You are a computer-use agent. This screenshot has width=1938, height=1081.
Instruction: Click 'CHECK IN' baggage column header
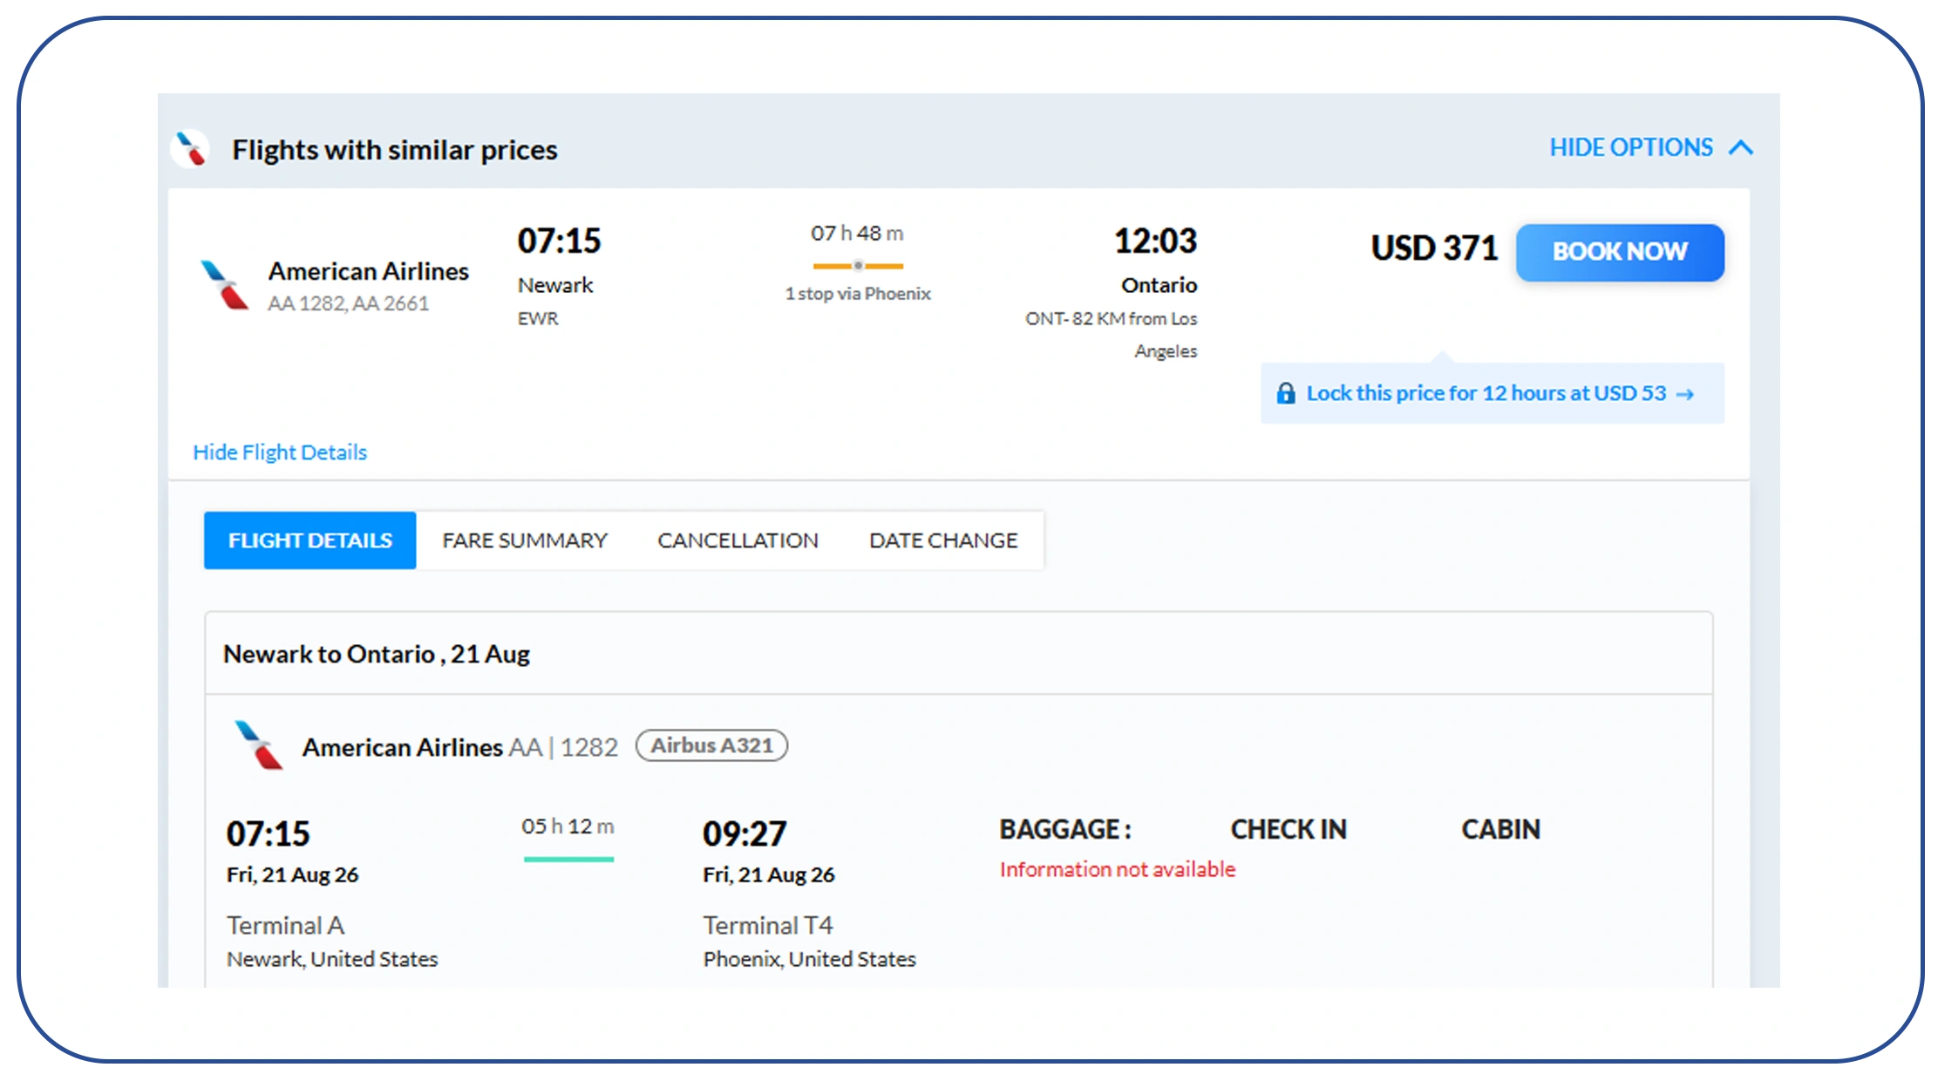(x=1289, y=829)
